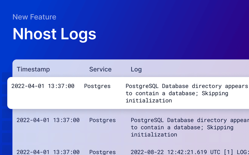Viewport: 249px width, 155px height.
Task: Click the second row's PostgreSQL Database directory message
Action: (x=190, y=127)
